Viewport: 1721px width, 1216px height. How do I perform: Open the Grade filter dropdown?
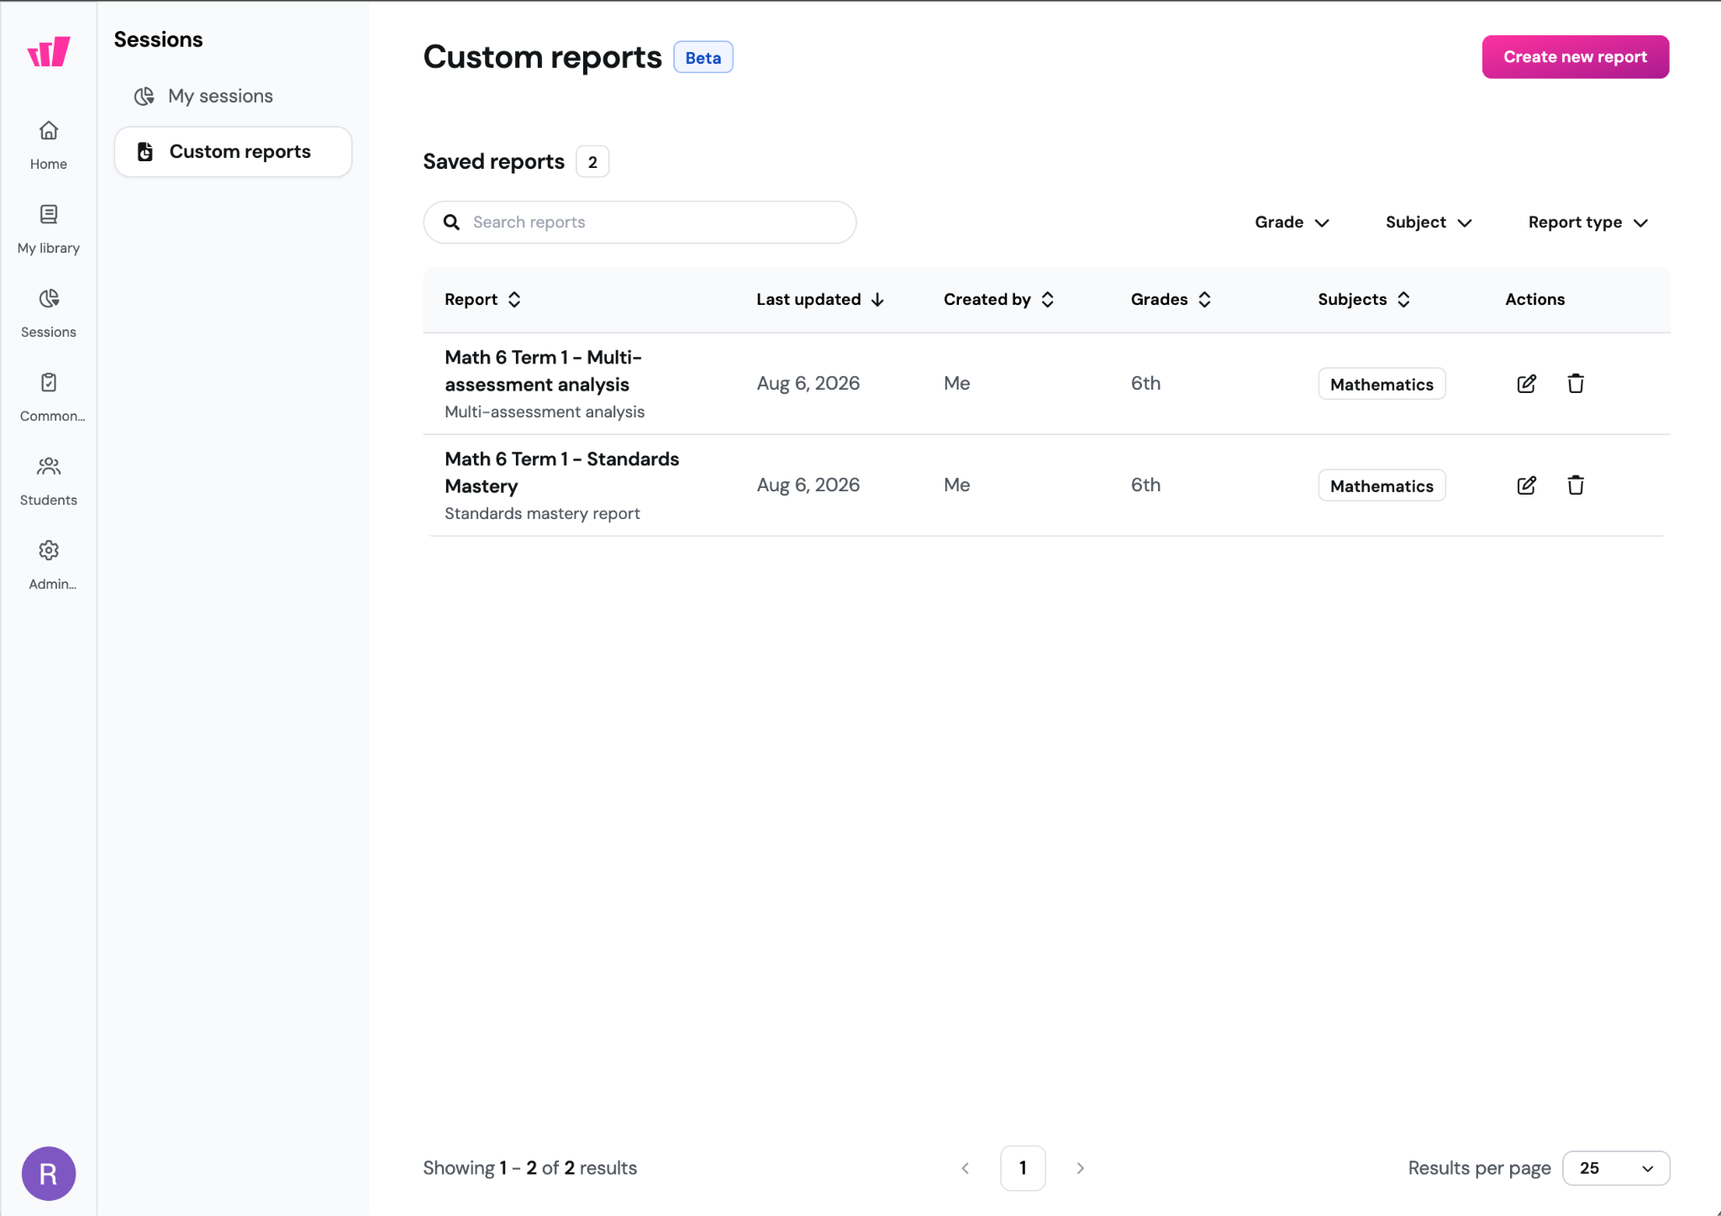[1292, 223]
